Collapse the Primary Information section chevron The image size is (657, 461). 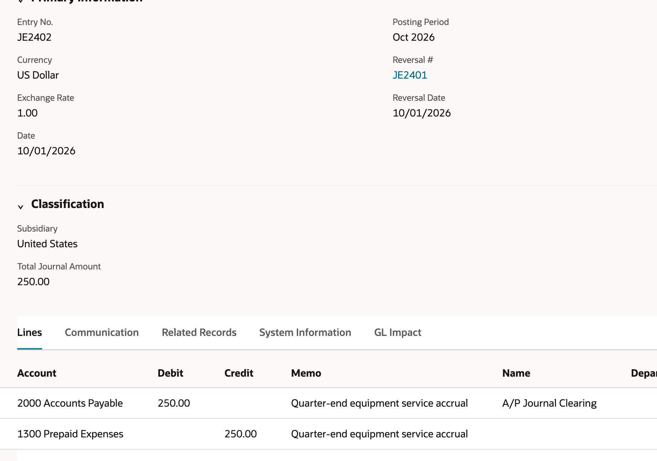point(21,1)
